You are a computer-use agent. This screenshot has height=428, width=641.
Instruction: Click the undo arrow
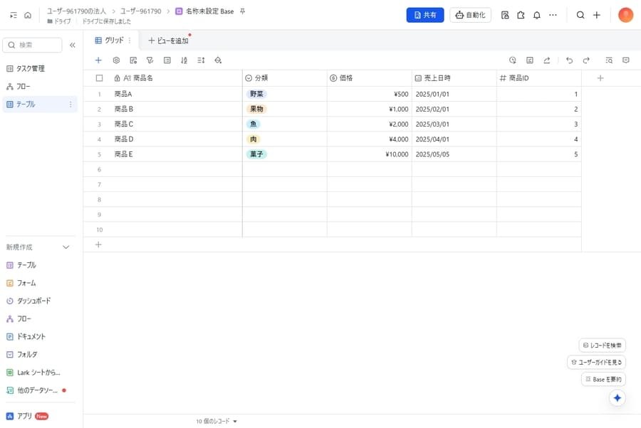pos(569,60)
